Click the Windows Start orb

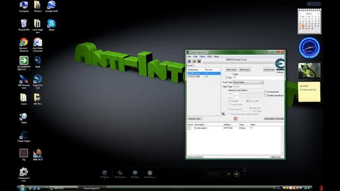22,188
